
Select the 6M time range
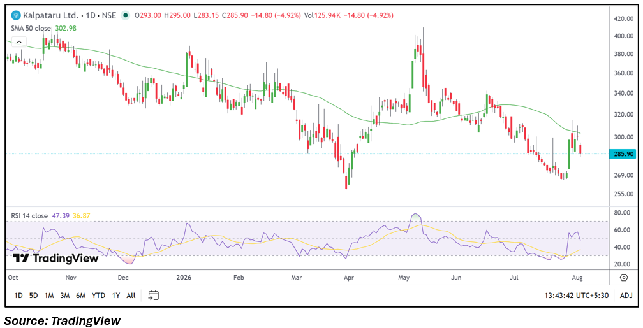tap(81, 296)
